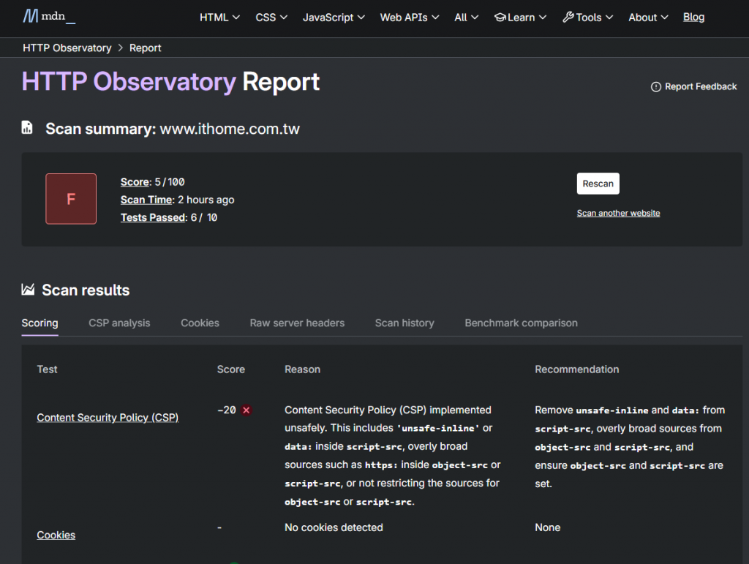Image resolution: width=749 pixels, height=564 pixels.
Task: Open Content Security Policy (CSP) test link
Action: [x=108, y=418]
